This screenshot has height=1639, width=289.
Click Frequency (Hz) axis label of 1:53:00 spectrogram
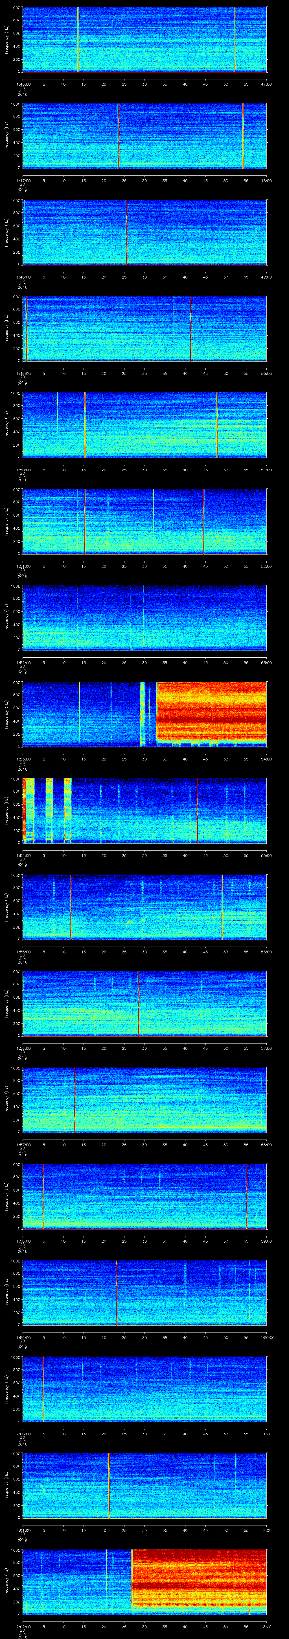[6, 714]
